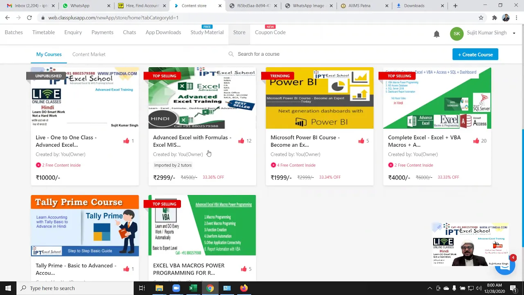Click thumbs-up on Live One to One Class
The image size is (524, 295).
click(x=126, y=141)
